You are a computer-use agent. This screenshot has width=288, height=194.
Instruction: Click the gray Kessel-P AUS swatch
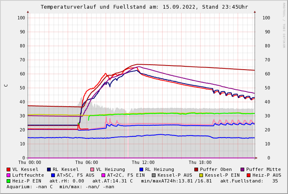154,175
